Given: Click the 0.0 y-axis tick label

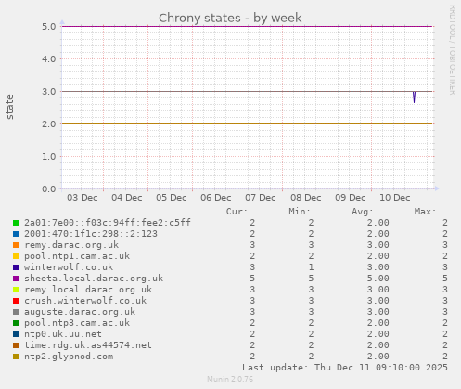Looking at the screenshot, I should click(x=49, y=189).
